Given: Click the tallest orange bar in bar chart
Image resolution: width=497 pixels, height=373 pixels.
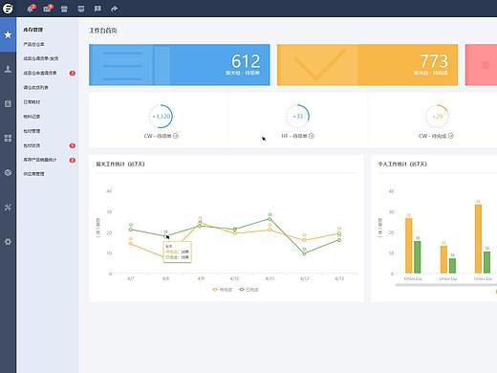Looking at the screenshot, I should coord(478,239).
